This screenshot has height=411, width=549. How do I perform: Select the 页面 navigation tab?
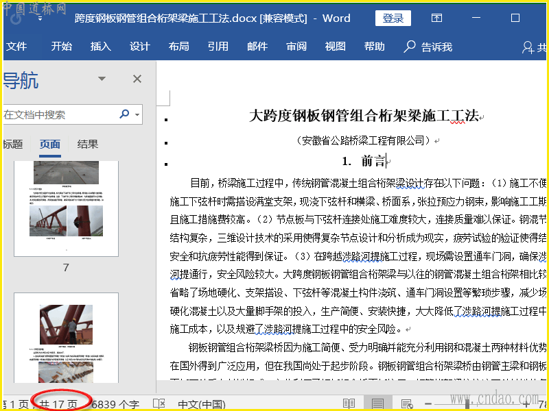49,144
